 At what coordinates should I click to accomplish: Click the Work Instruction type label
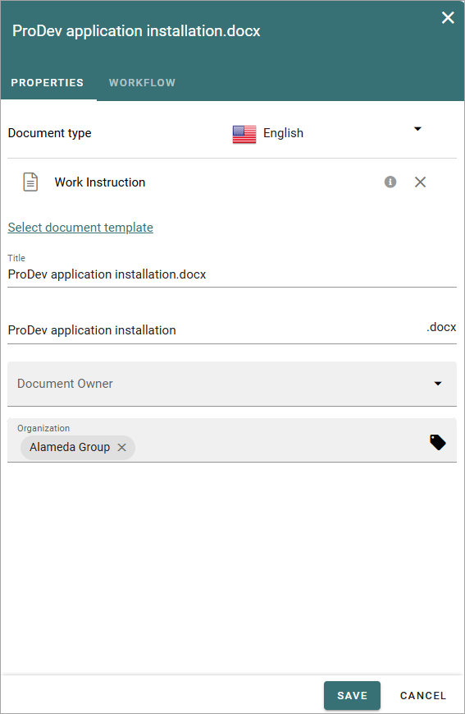(100, 182)
